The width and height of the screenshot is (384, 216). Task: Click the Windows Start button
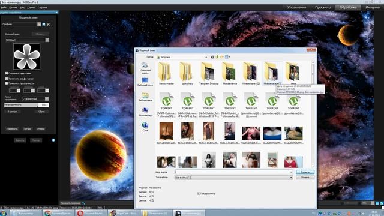pyautogui.click(x=4, y=213)
